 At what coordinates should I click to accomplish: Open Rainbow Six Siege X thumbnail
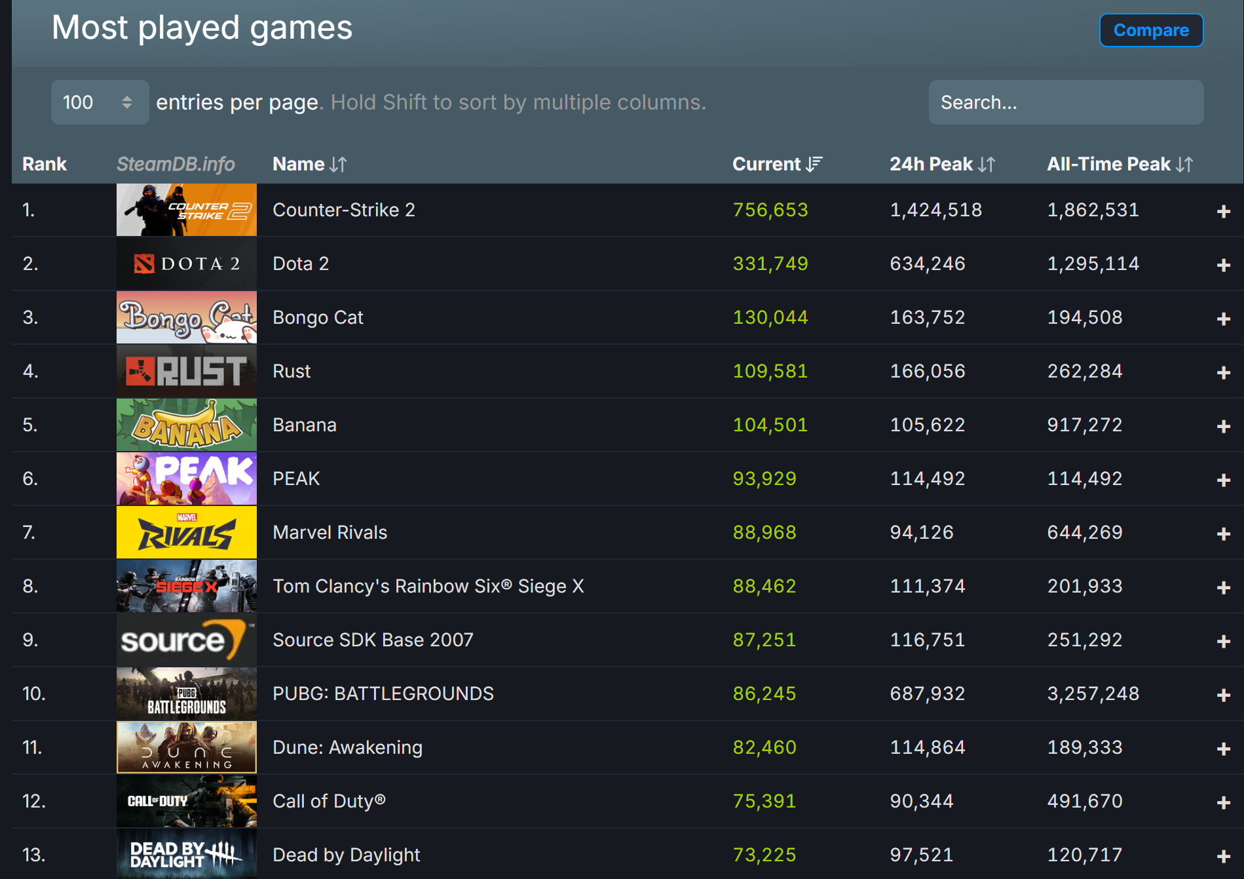(x=187, y=586)
